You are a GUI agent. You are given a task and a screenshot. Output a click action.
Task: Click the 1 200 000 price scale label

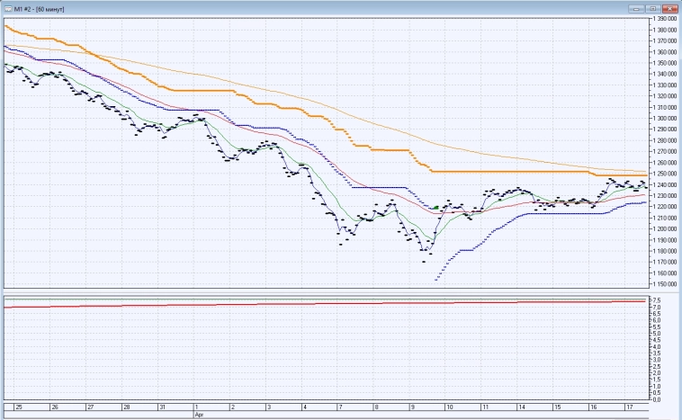click(x=664, y=228)
